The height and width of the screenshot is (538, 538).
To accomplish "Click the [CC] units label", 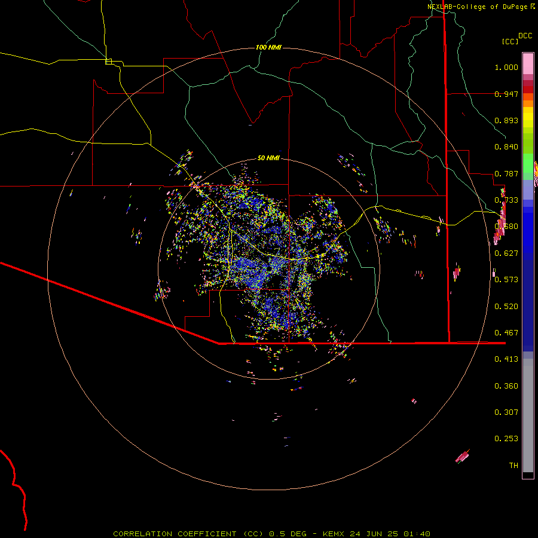I will click(510, 41).
